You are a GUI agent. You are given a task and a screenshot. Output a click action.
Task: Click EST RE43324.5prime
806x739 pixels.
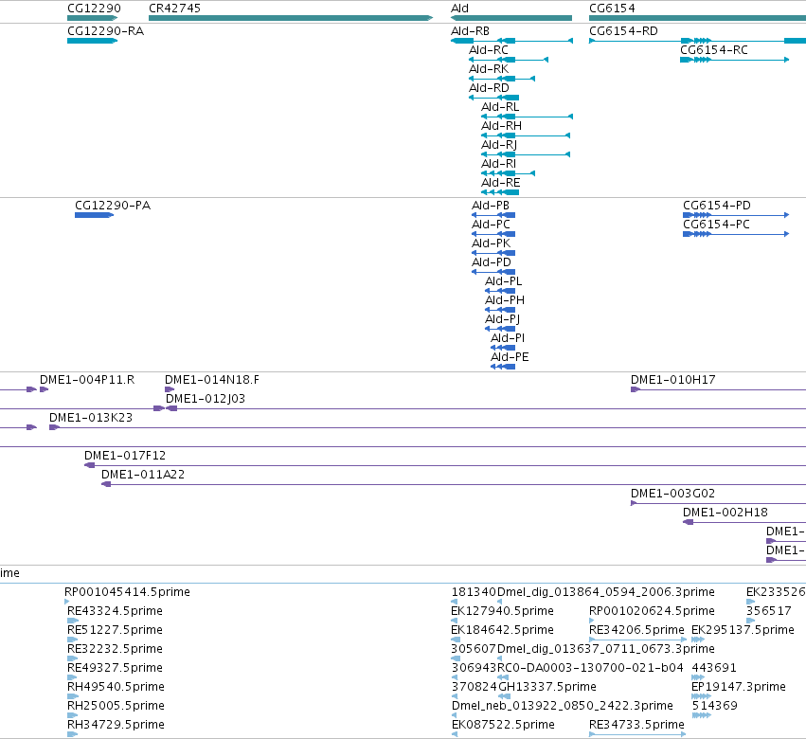point(73,621)
